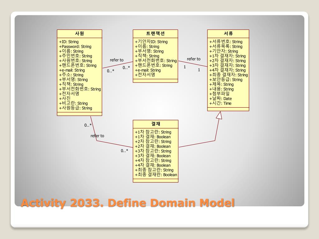Select the '+1차 결재자: String' attribute
The height and width of the screenshot is (239, 319).
pos(227,56)
